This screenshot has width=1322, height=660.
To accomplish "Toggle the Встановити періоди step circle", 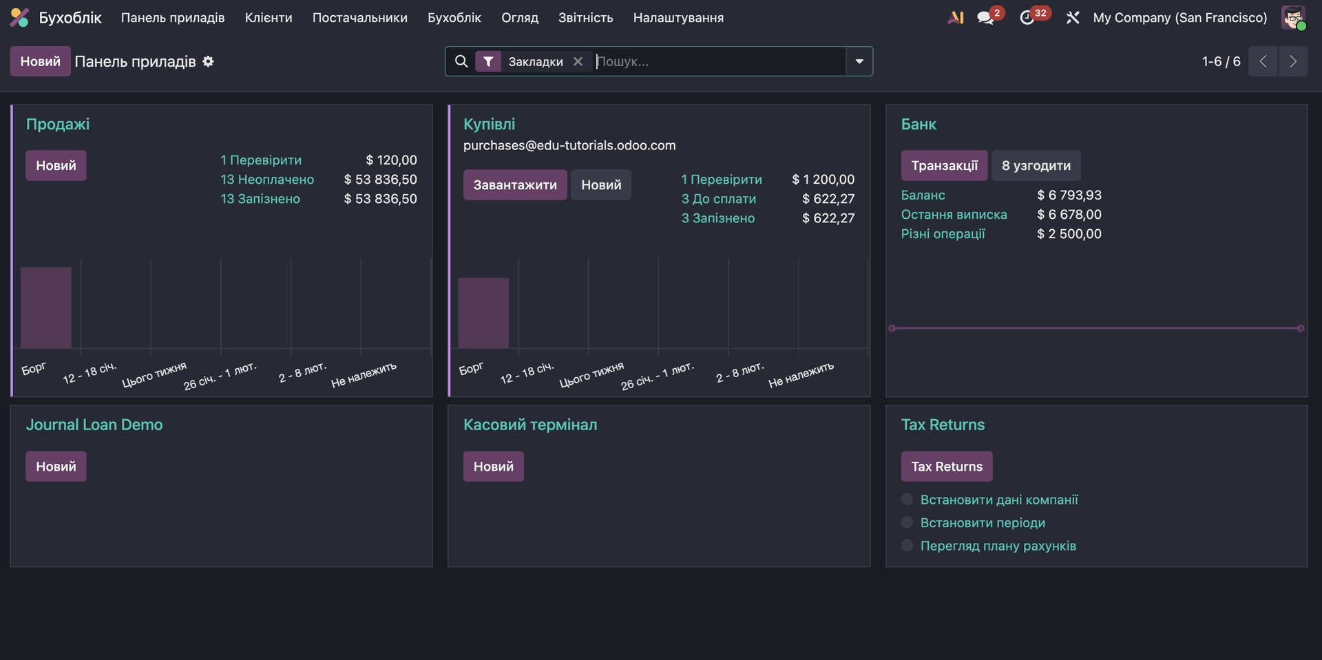I will (907, 522).
